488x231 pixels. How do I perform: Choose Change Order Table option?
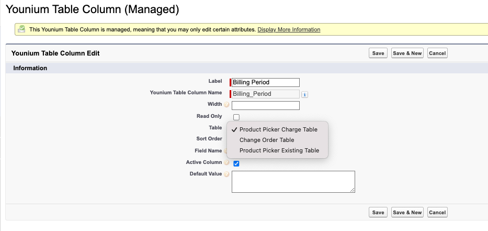277,140
